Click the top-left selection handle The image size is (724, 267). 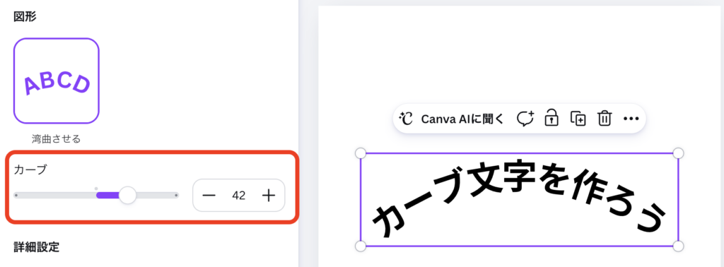click(360, 153)
